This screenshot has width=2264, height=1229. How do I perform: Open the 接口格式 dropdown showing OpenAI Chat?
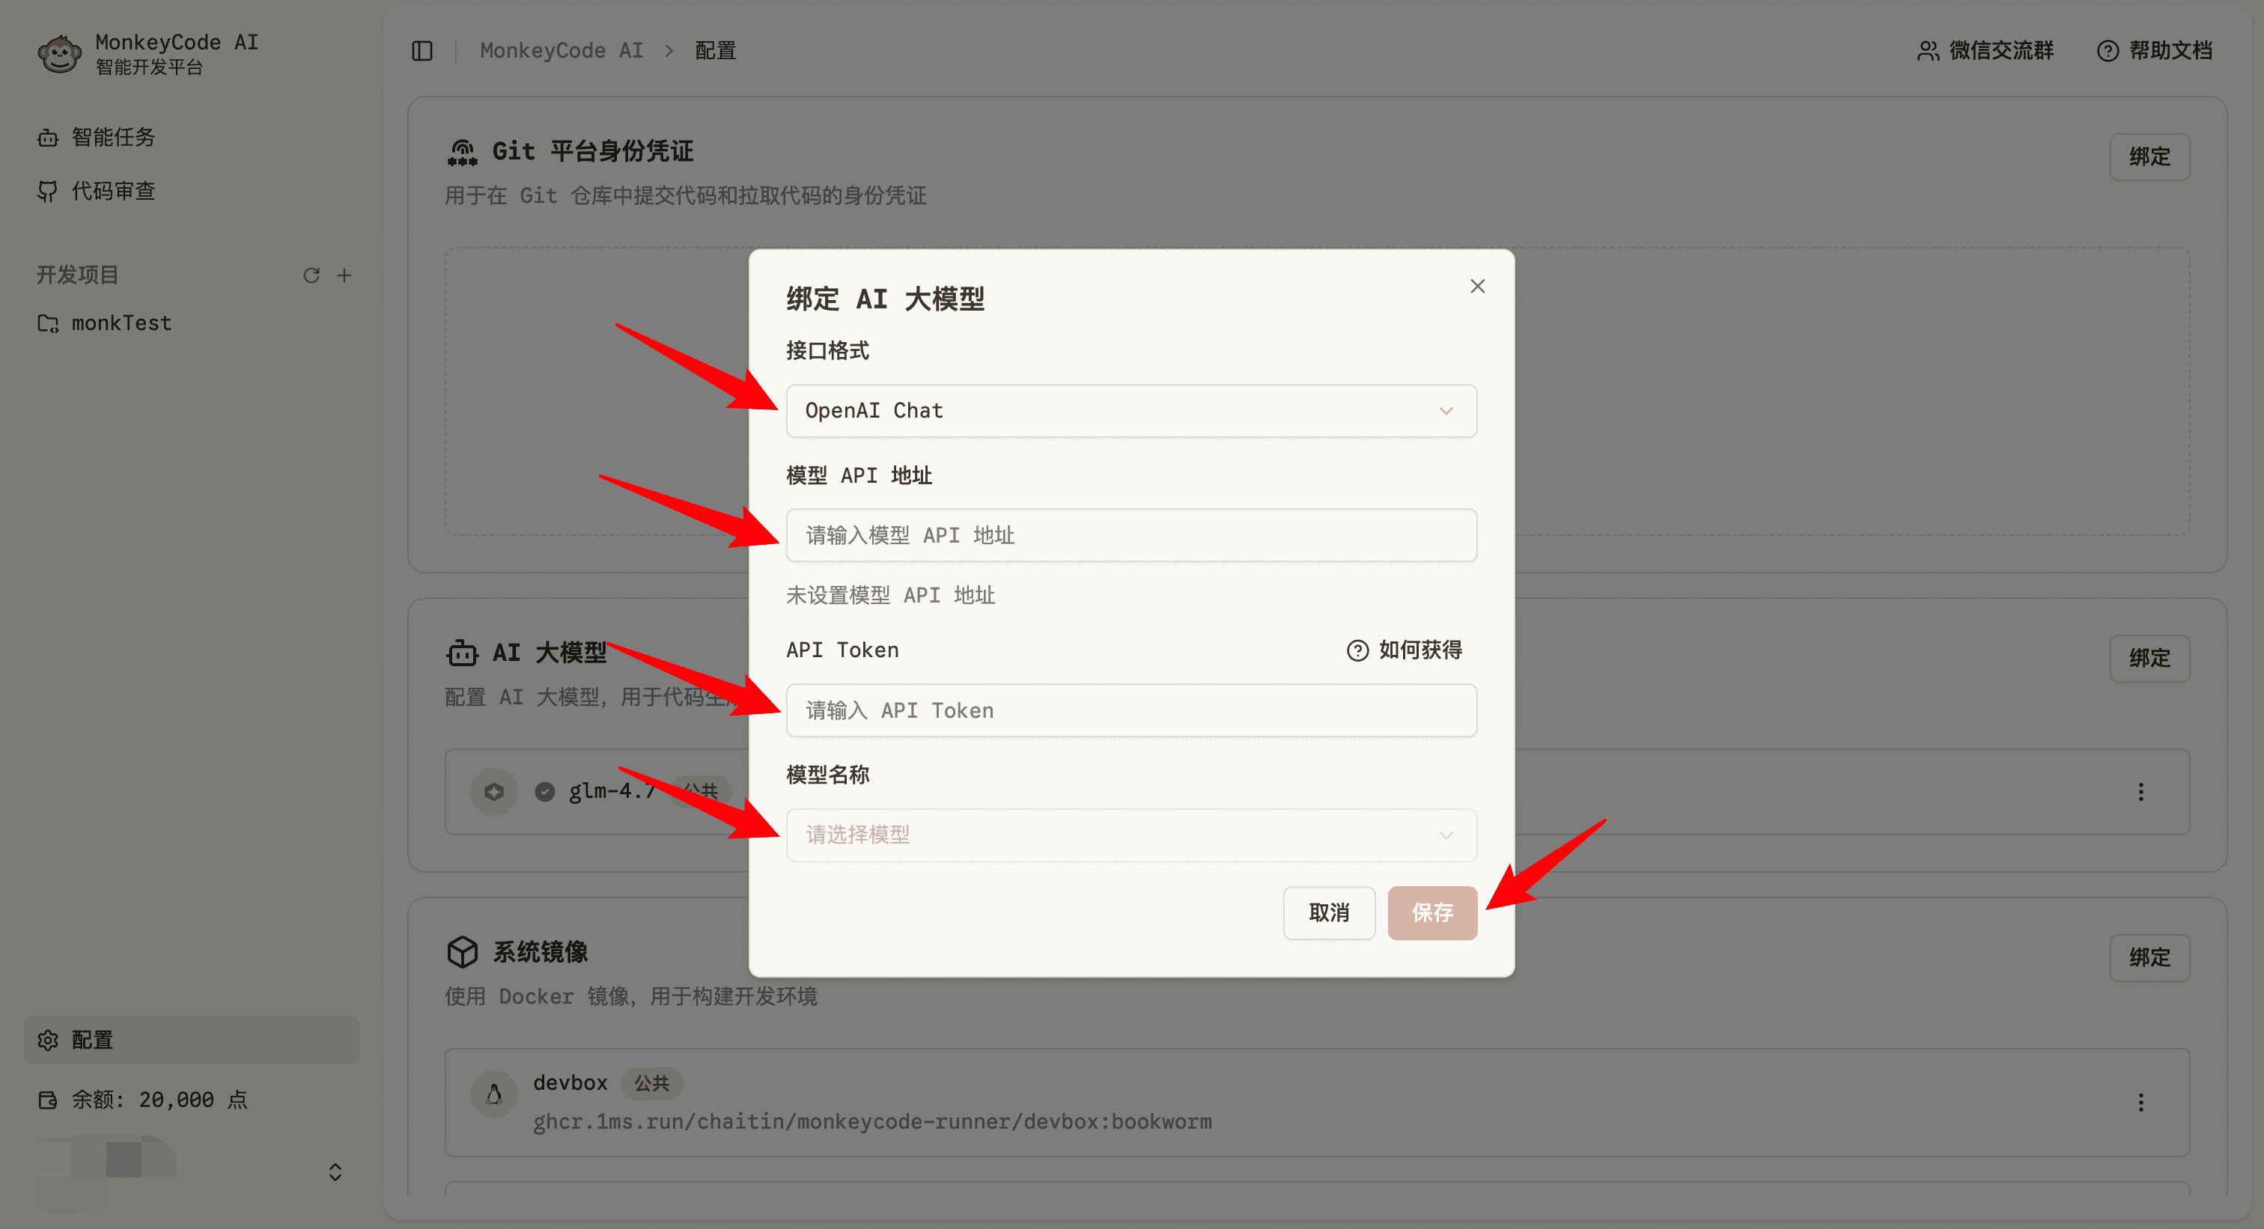(1131, 410)
